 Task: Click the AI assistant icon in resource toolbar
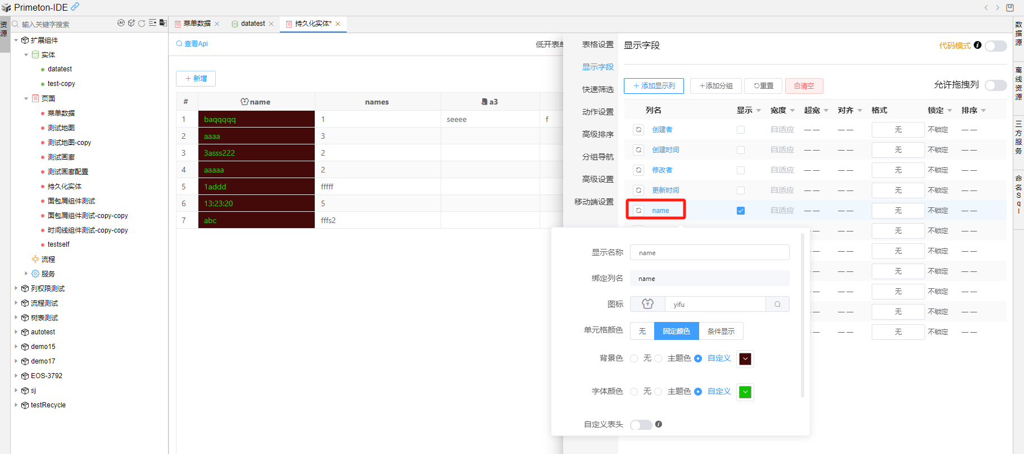(x=121, y=23)
